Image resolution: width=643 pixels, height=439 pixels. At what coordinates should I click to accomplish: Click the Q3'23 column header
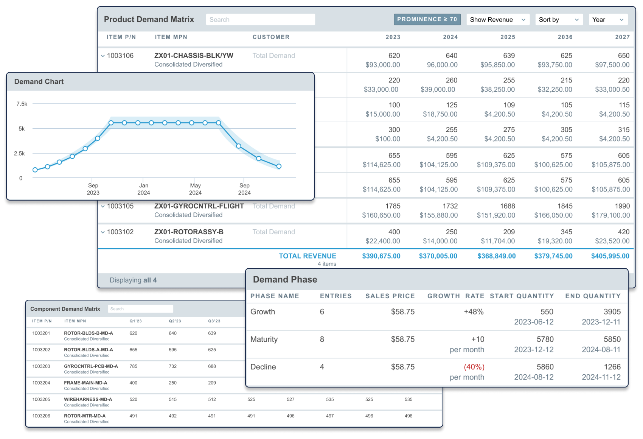click(214, 321)
